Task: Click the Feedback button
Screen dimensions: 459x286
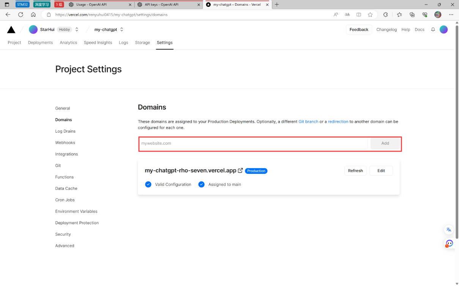Action: click(x=359, y=30)
